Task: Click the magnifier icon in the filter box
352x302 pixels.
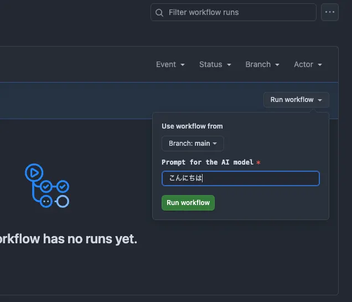Action: point(159,13)
